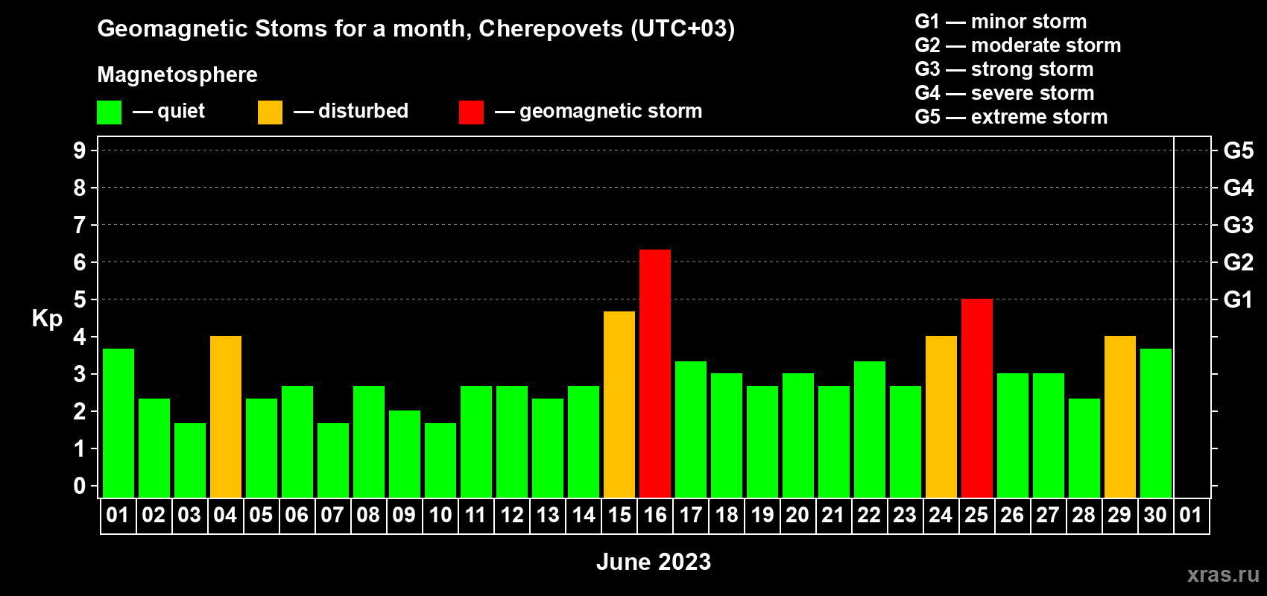Click the green quiet legend swatch
The height and width of the screenshot is (596, 1267).
point(109,112)
